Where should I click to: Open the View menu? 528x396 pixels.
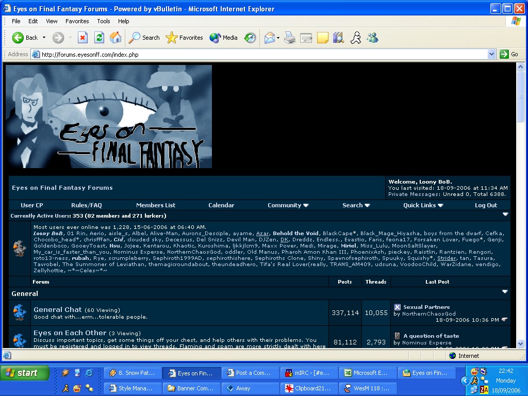tap(52, 21)
